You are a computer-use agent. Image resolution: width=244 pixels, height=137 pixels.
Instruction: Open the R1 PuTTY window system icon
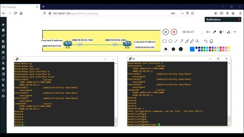point(17,59)
